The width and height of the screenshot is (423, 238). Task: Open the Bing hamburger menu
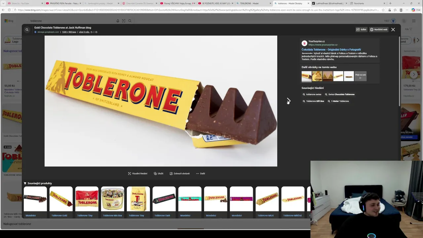click(x=413, y=21)
